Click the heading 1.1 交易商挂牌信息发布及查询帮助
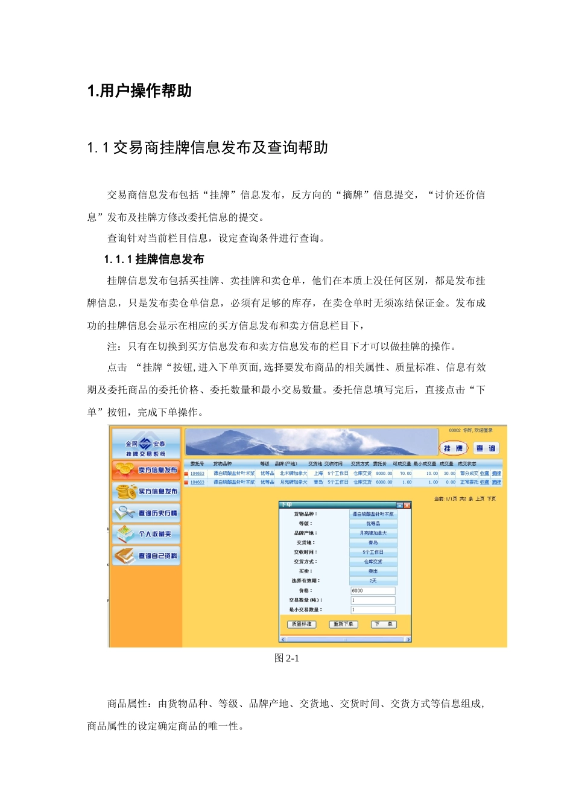Screen dimensions: 573x811 207,148
